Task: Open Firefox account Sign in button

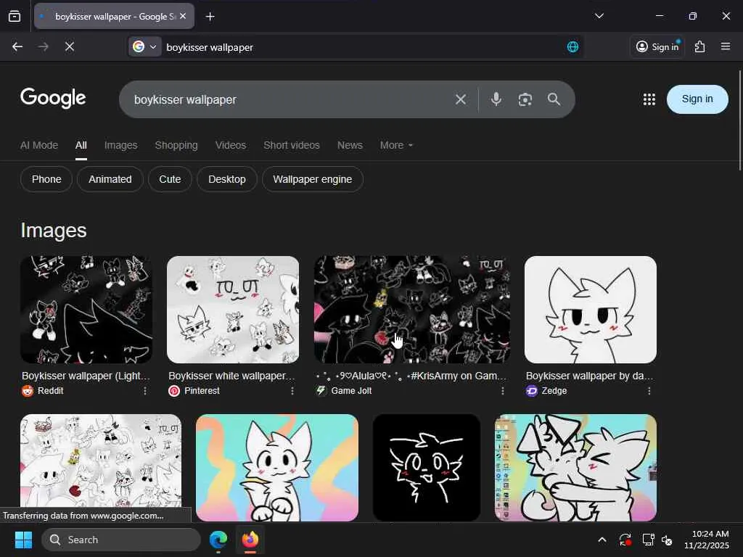Action: click(x=657, y=46)
